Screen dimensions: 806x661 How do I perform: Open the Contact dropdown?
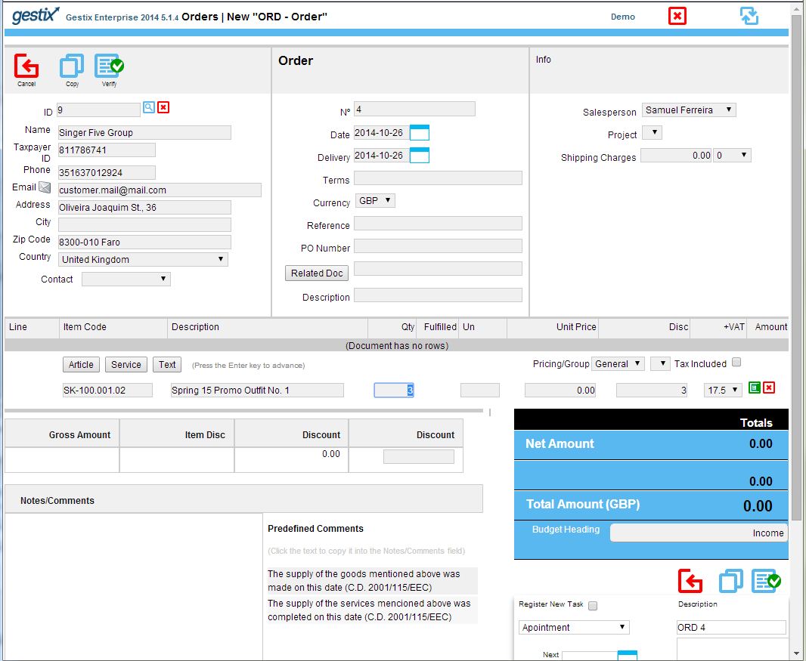pyautogui.click(x=126, y=279)
